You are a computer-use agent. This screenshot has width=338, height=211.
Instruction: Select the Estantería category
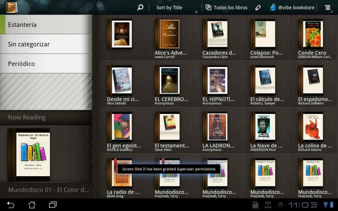(46, 25)
